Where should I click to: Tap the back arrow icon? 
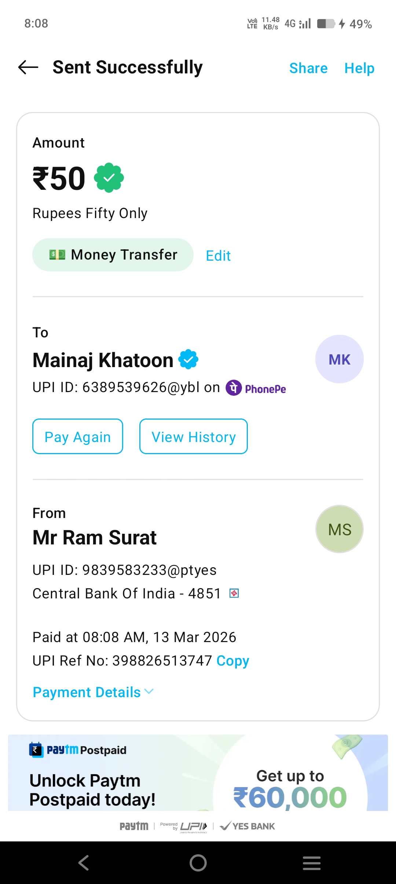coord(28,67)
